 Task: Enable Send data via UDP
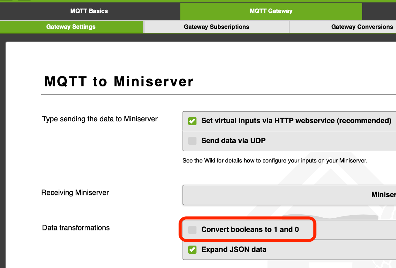(x=192, y=141)
